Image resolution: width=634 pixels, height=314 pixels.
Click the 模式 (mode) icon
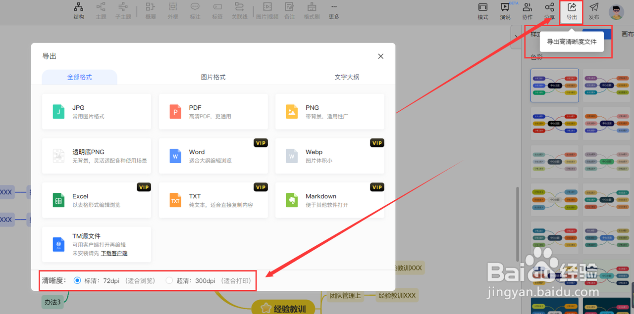[x=483, y=11]
